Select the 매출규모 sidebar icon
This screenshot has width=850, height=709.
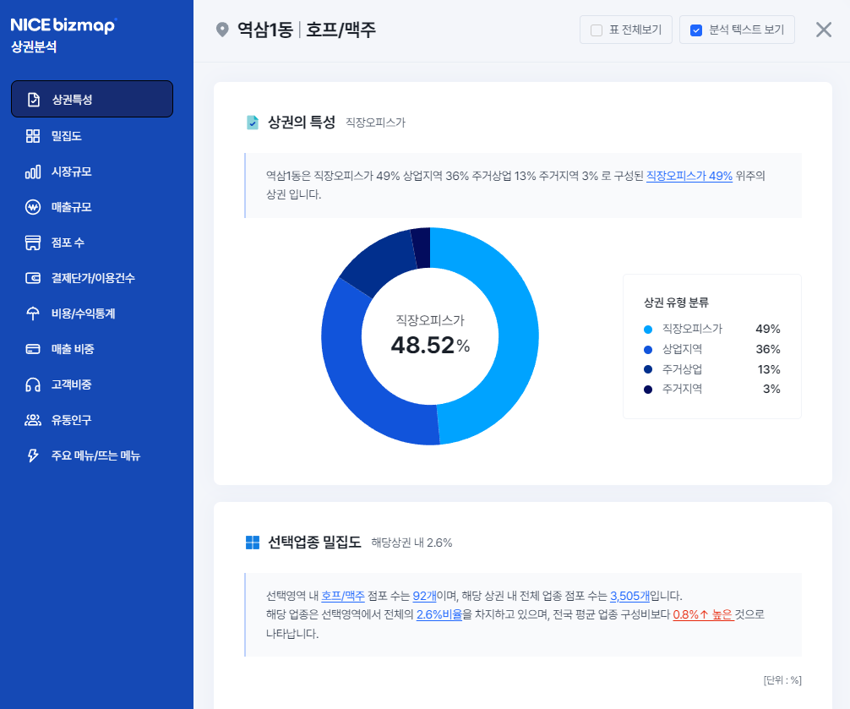(x=34, y=207)
